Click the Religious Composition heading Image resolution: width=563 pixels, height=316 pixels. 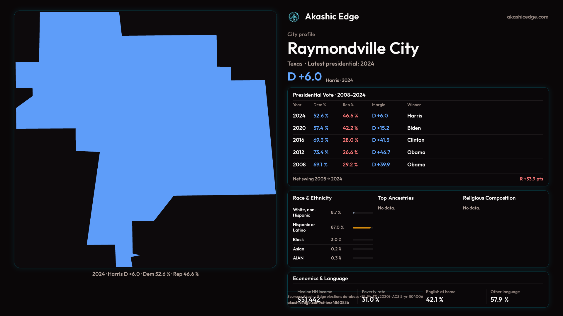tap(489, 198)
